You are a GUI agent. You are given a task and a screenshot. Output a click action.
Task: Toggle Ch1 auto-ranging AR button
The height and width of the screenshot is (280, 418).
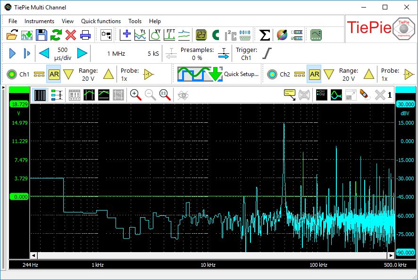pyautogui.click(x=54, y=74)
